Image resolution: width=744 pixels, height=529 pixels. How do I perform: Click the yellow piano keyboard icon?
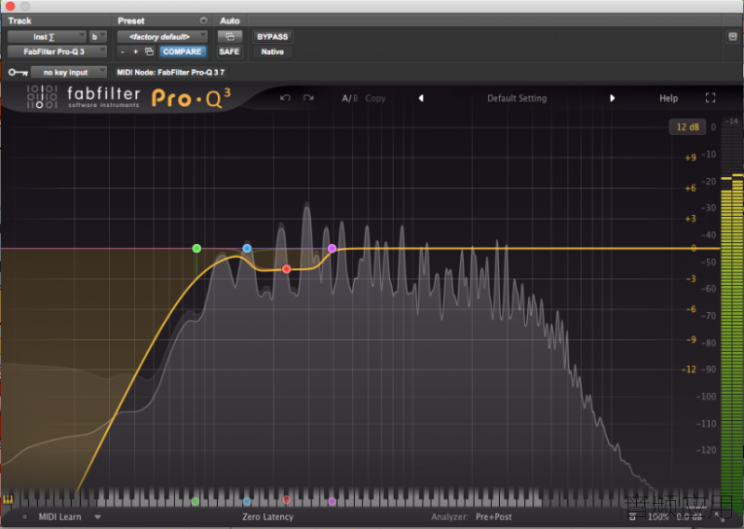(7, 499)
